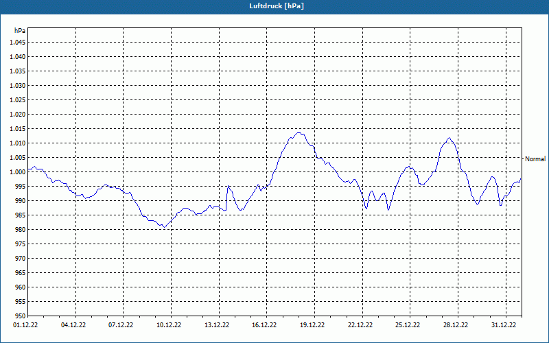Click the pressure curve's highest peak near 19.12.22
549x343 pixels.
tap(299, 132)
